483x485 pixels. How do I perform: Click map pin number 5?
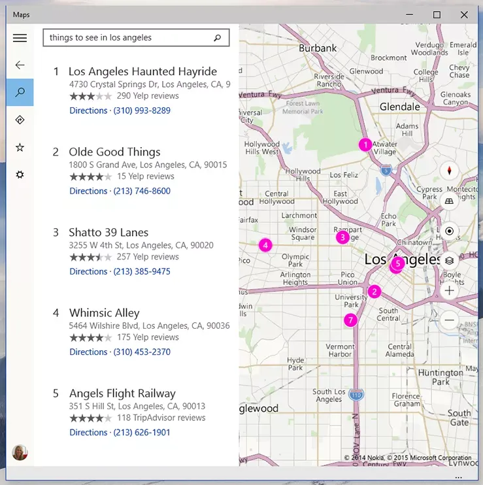click(398, 263)
